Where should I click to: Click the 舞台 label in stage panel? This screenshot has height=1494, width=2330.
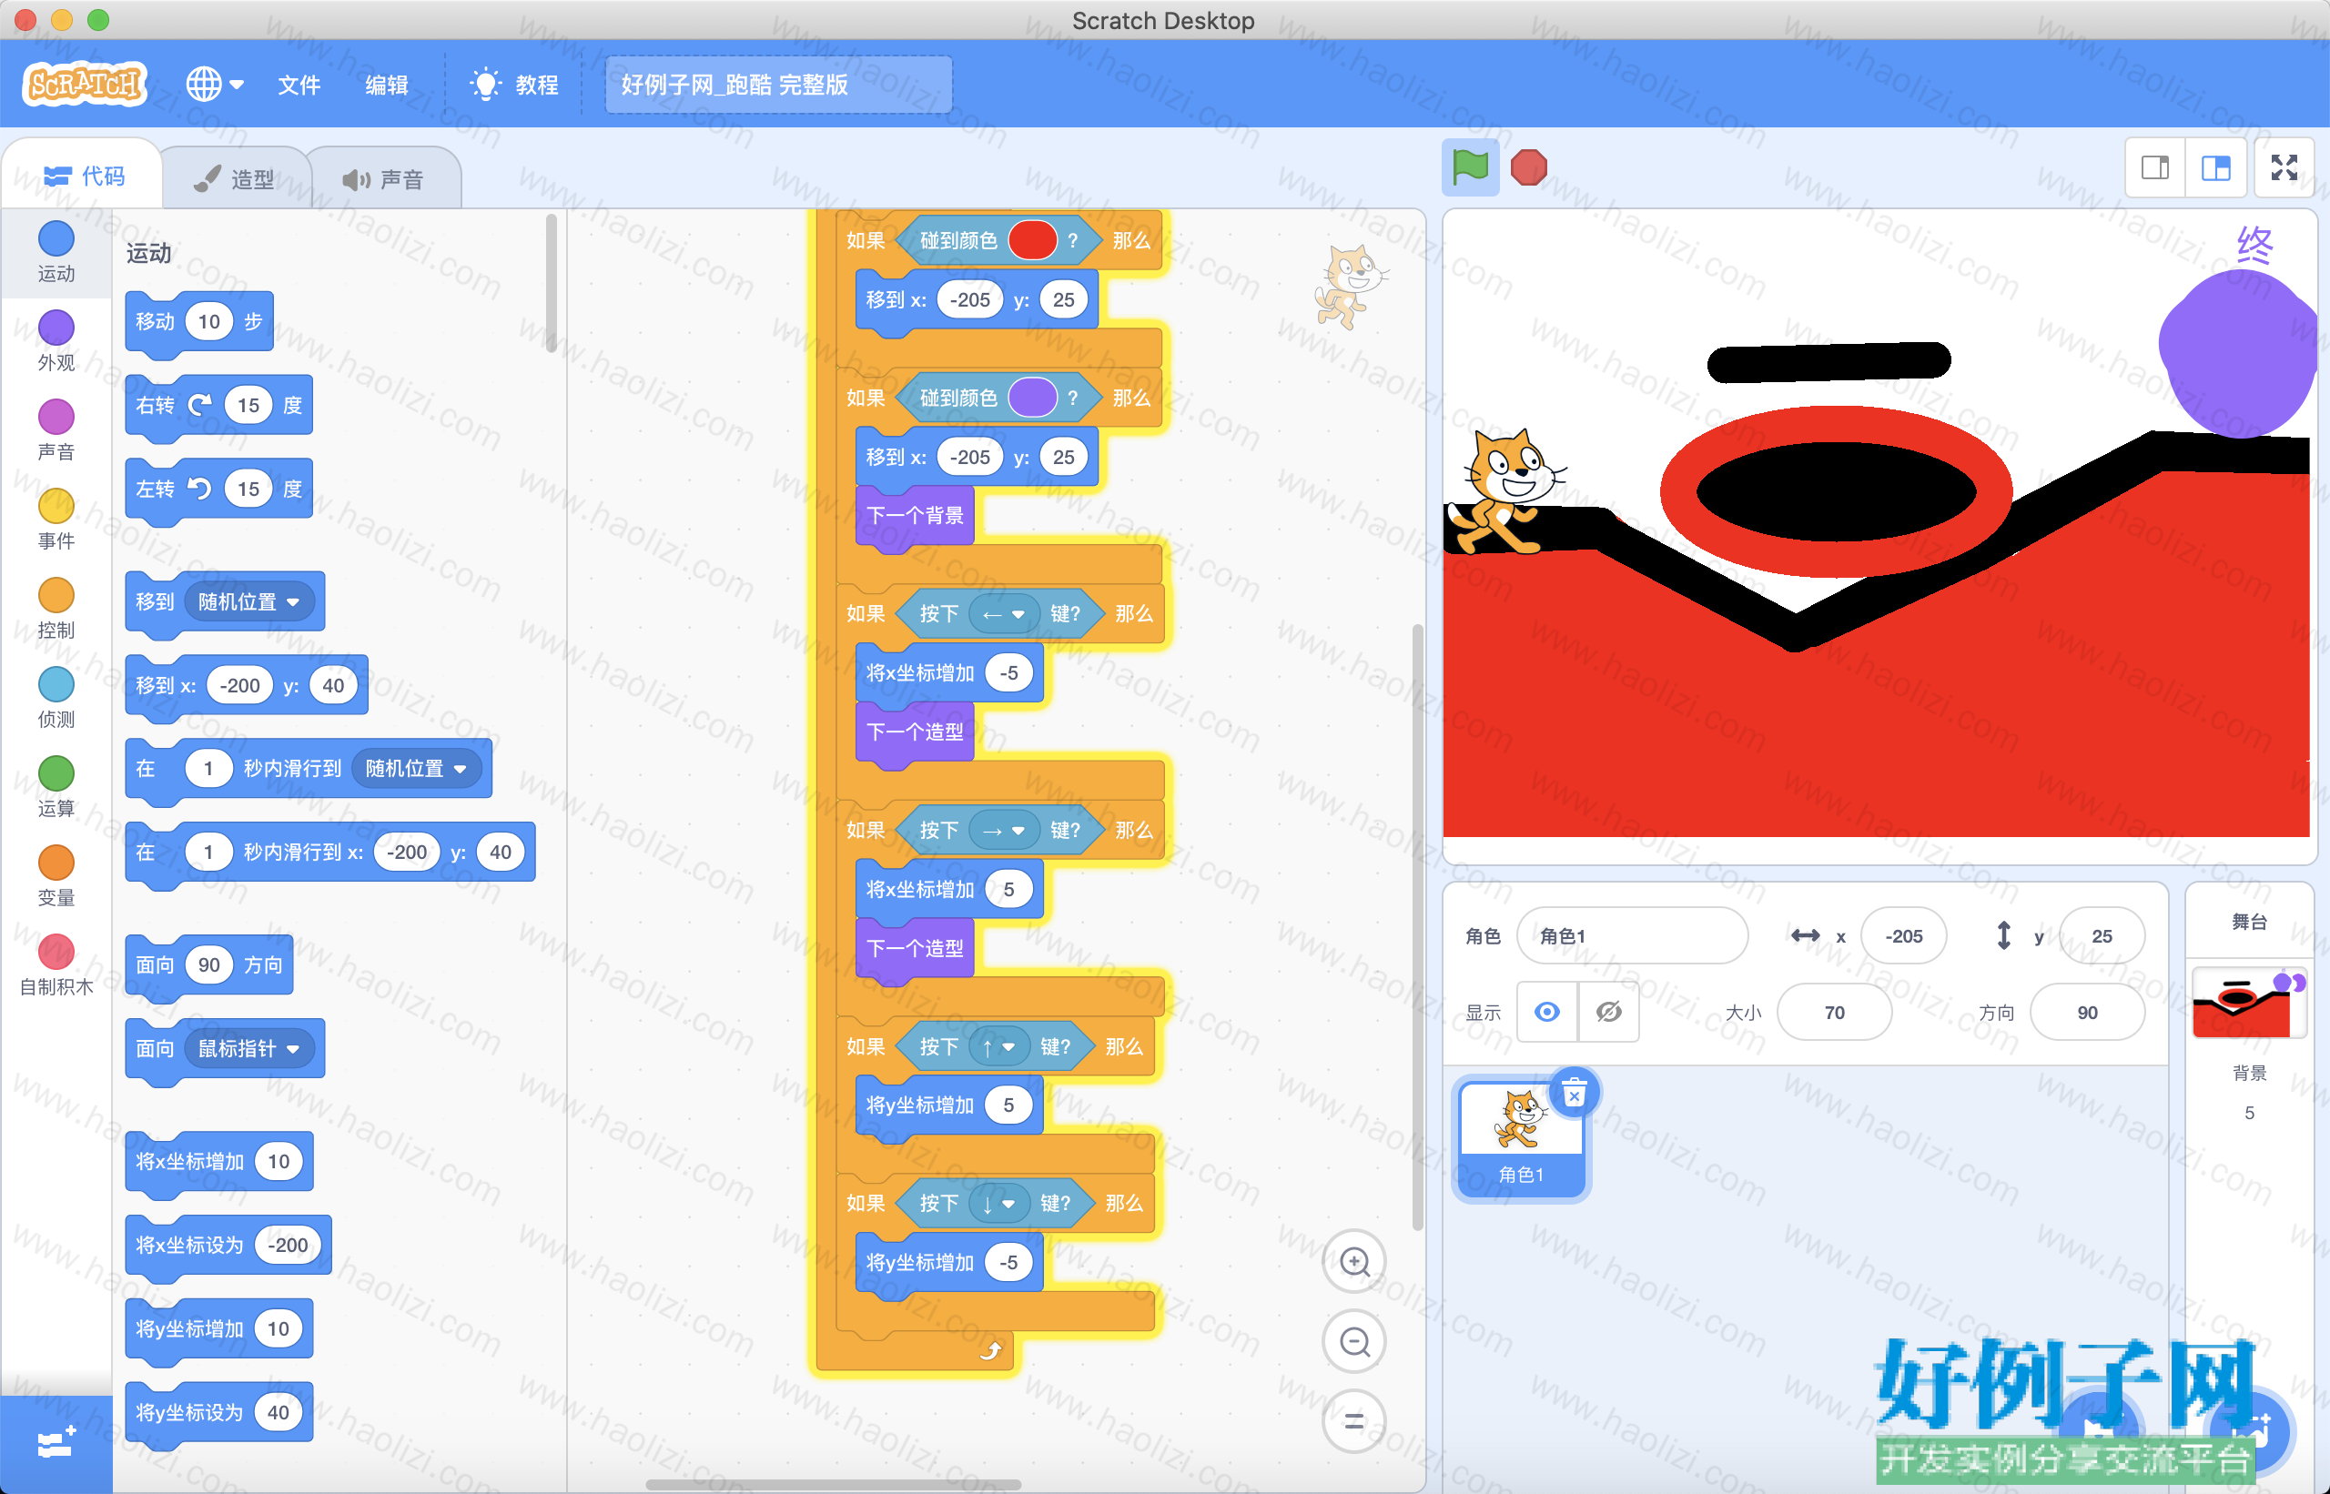2248,922
